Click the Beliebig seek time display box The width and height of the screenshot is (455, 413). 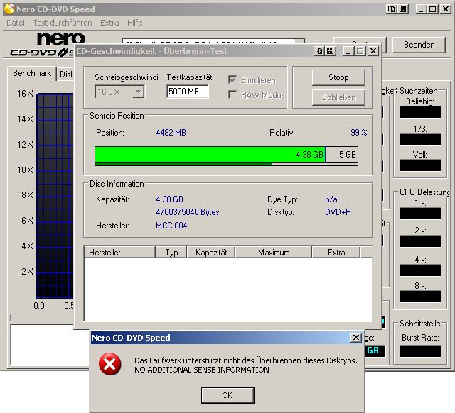(420, 112)
